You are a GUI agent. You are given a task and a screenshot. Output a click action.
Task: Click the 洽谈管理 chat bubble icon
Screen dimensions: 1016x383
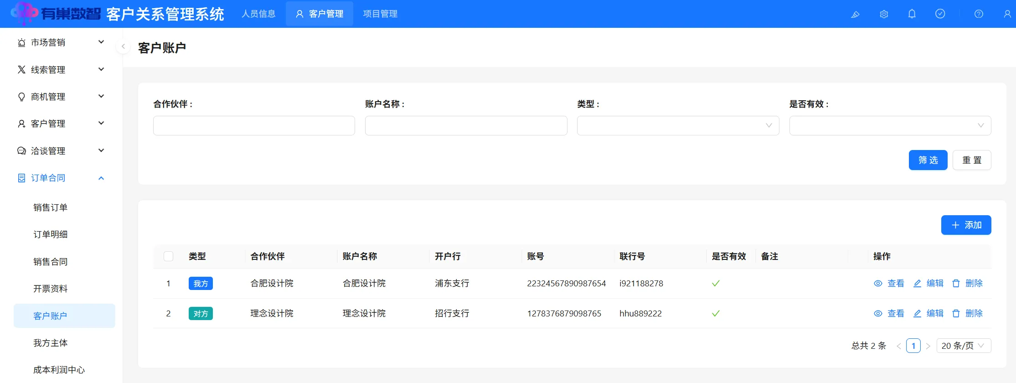(x=21, y=151)
